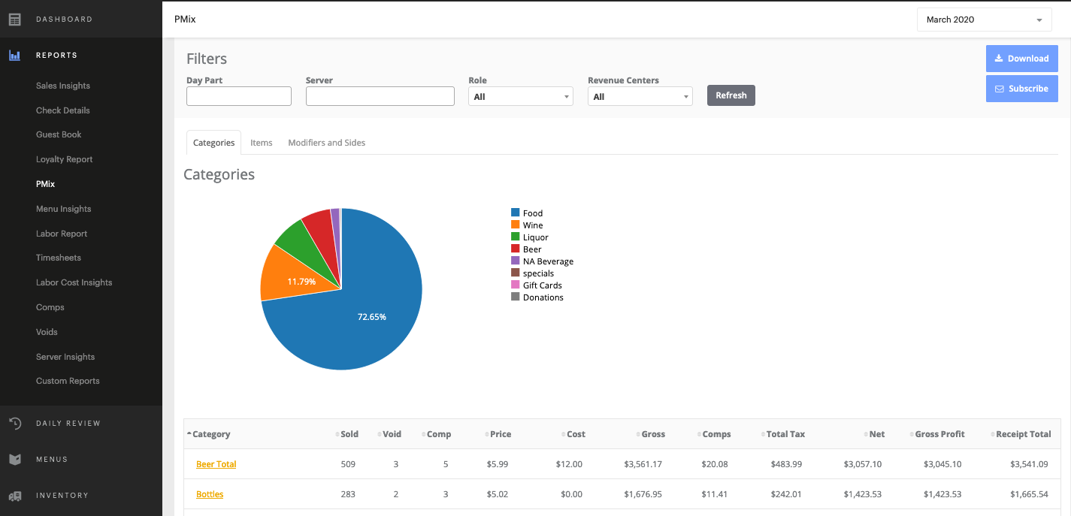Click the Reports bar chart icon
1071x516 pixels.
[x=14, y=55]
